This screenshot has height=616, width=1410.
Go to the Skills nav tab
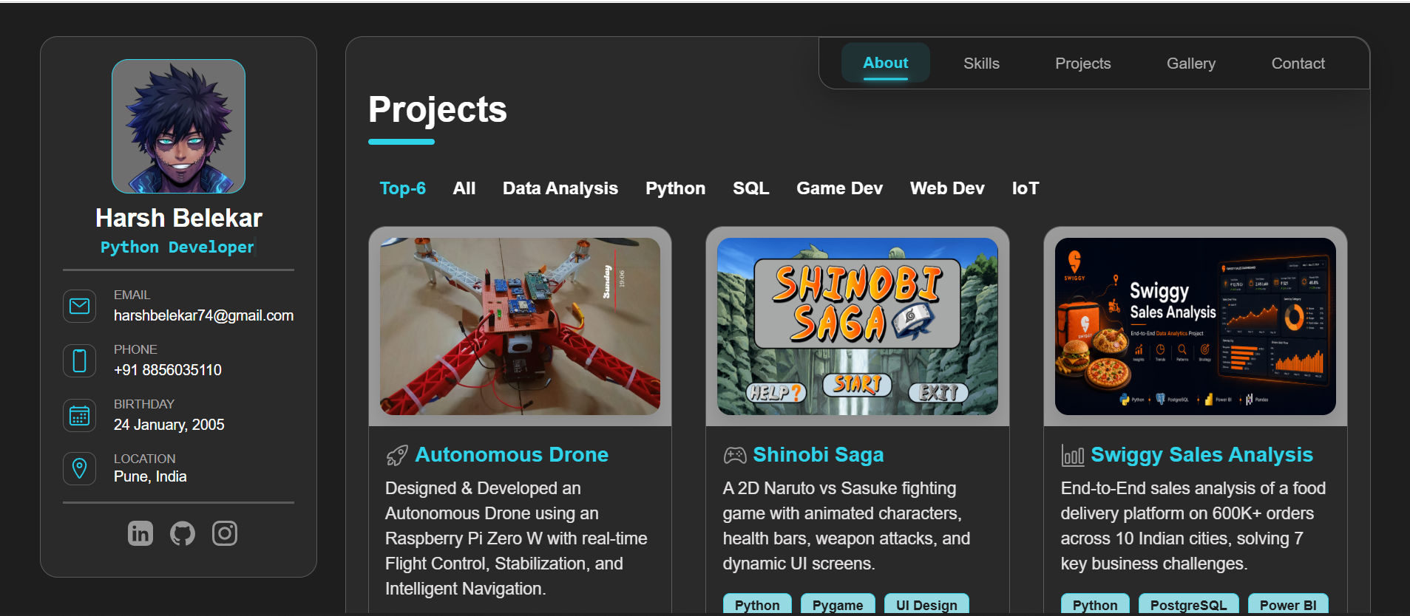pos(982,64)
